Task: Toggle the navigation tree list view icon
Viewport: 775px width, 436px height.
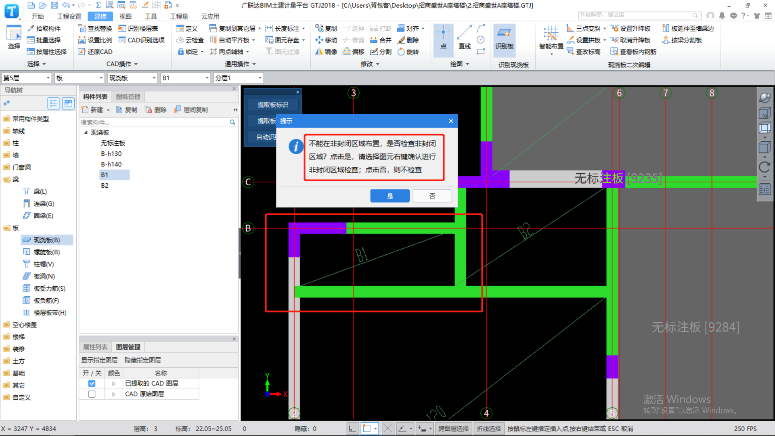Action: coord(53,103)
